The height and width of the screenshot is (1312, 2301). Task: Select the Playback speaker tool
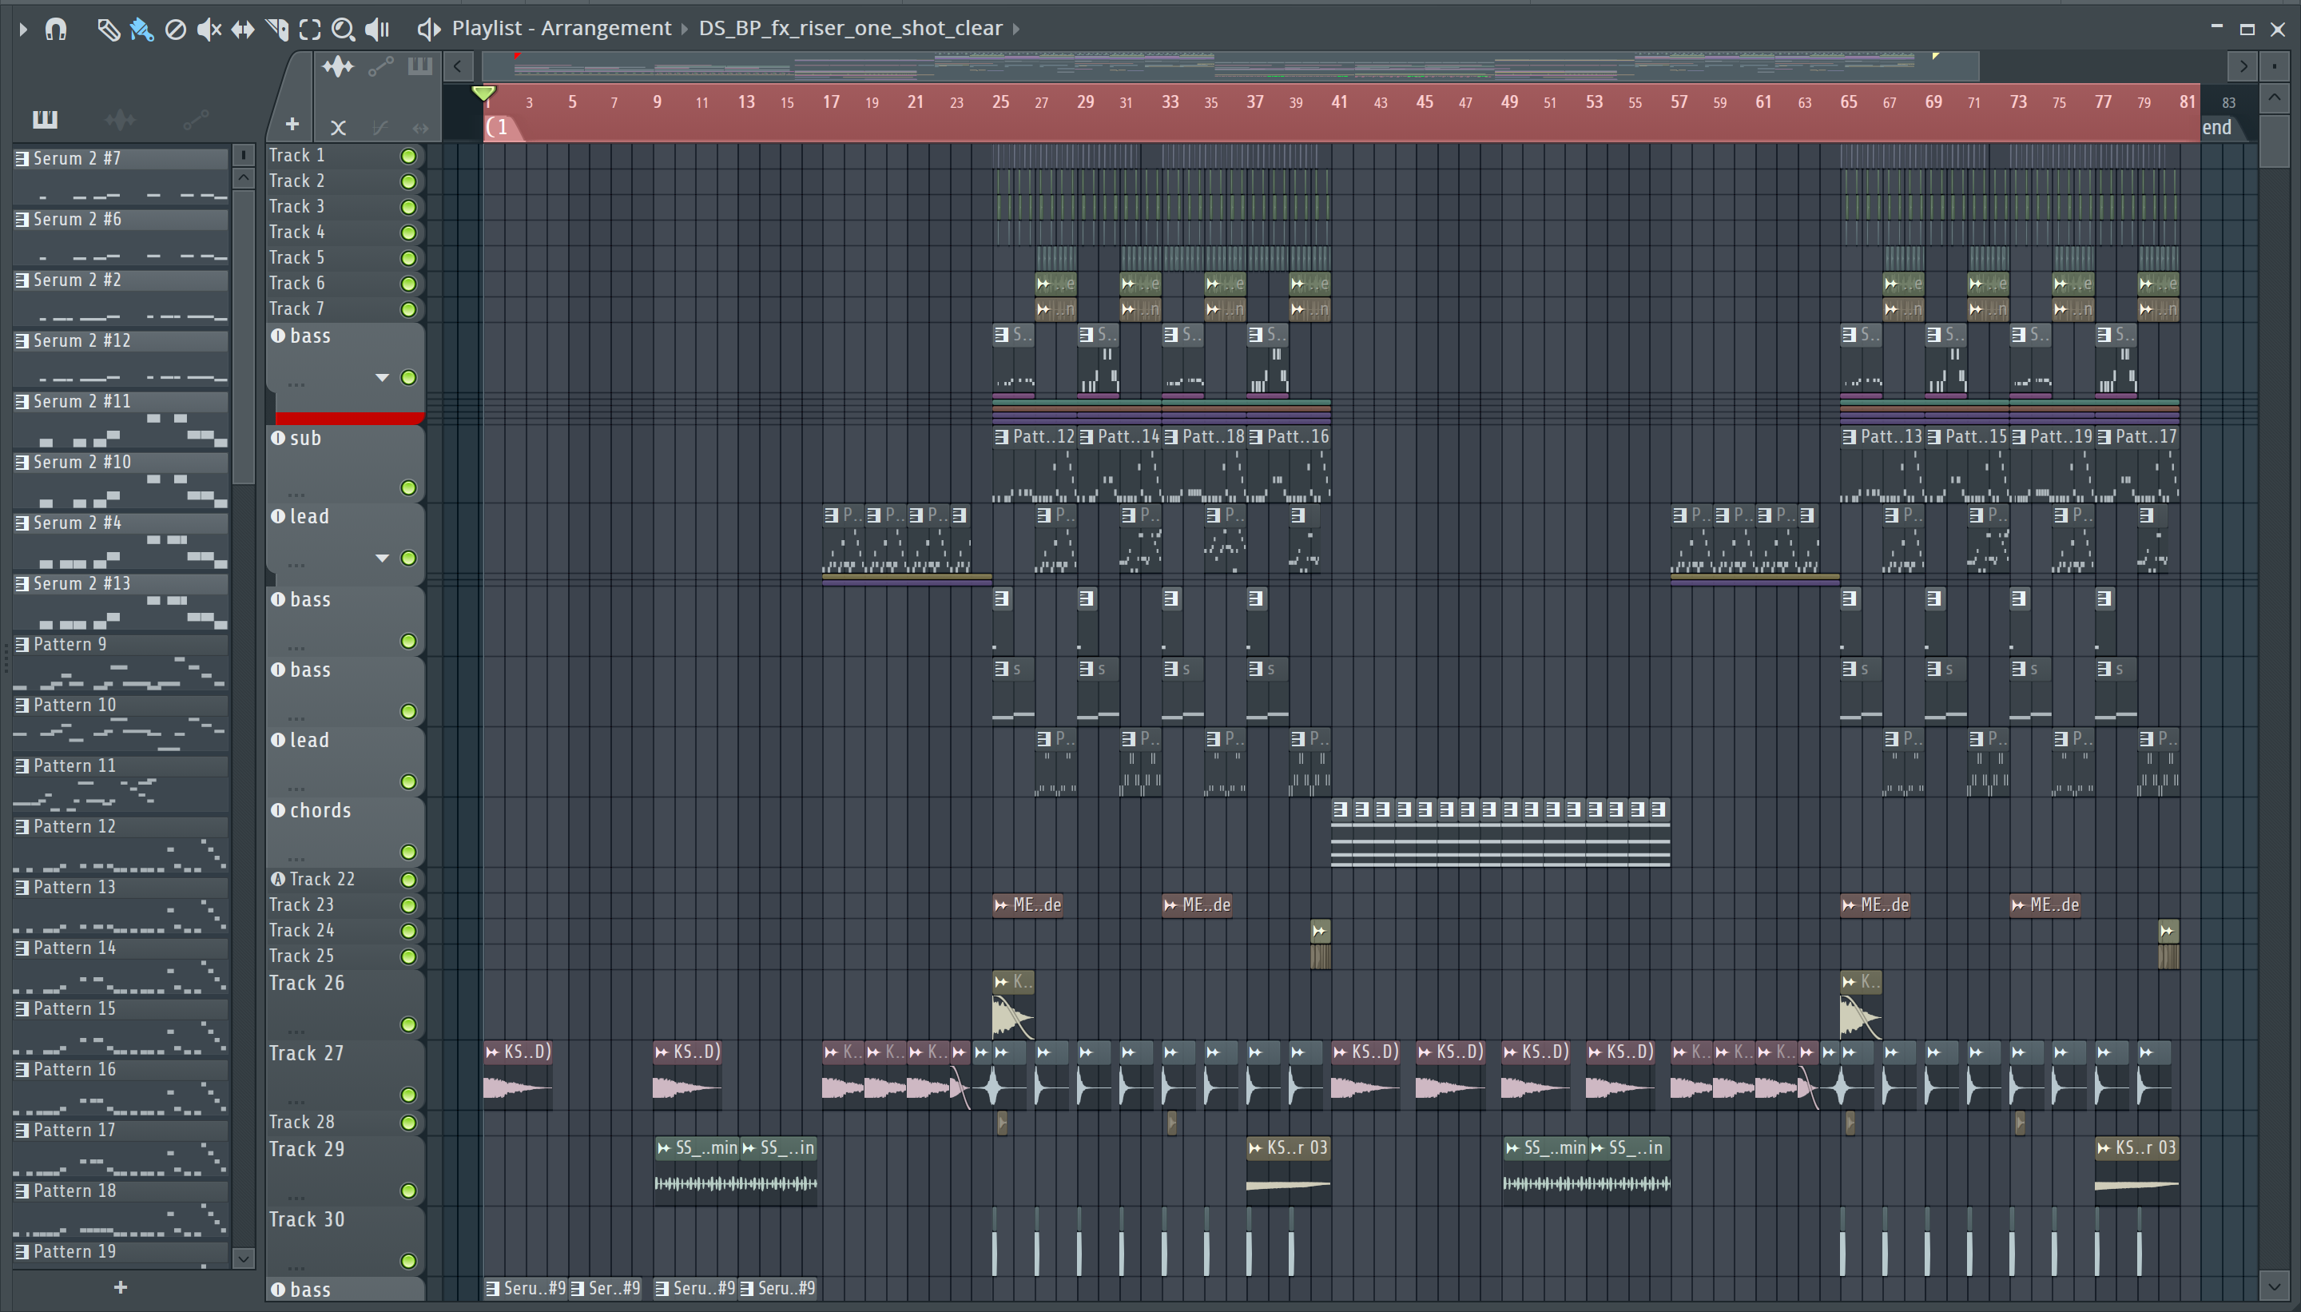pyautogui.click(x=377, y=29)
